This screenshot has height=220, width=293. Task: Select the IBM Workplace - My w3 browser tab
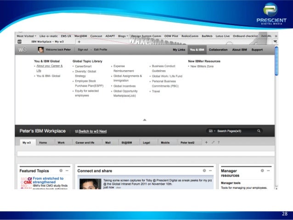tap(47, 42)
